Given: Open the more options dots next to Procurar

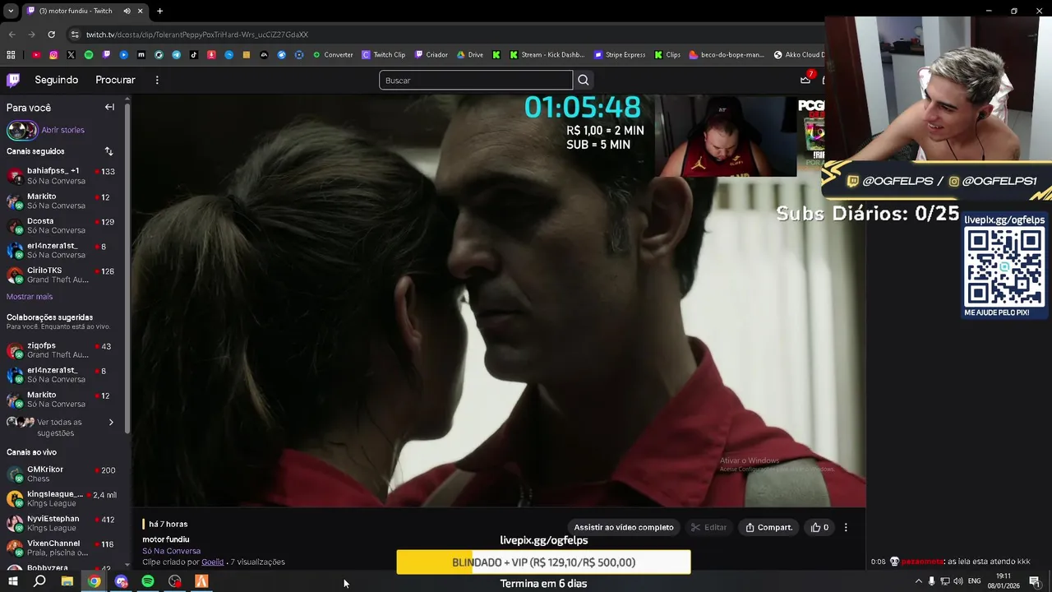Looking at the screenshot, I should pyautogui.click(x=157, y=80).
